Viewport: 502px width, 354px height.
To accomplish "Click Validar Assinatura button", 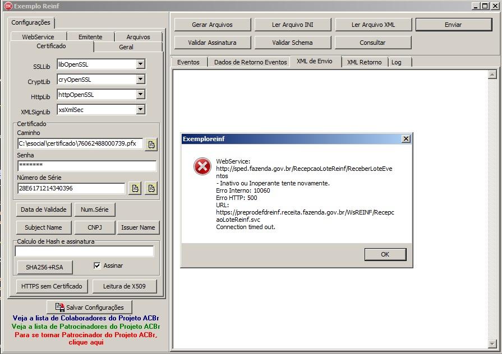I will (x=212, y=43).
